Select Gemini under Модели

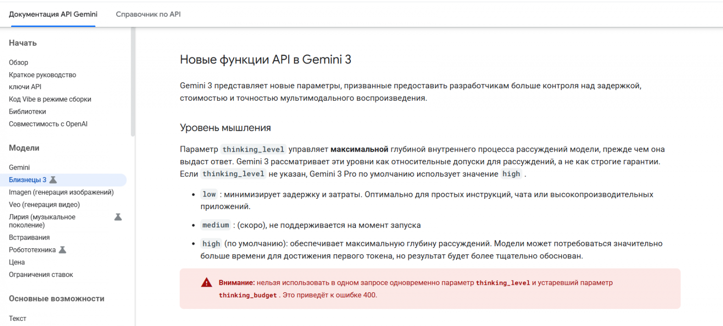(x=19, y=167)
